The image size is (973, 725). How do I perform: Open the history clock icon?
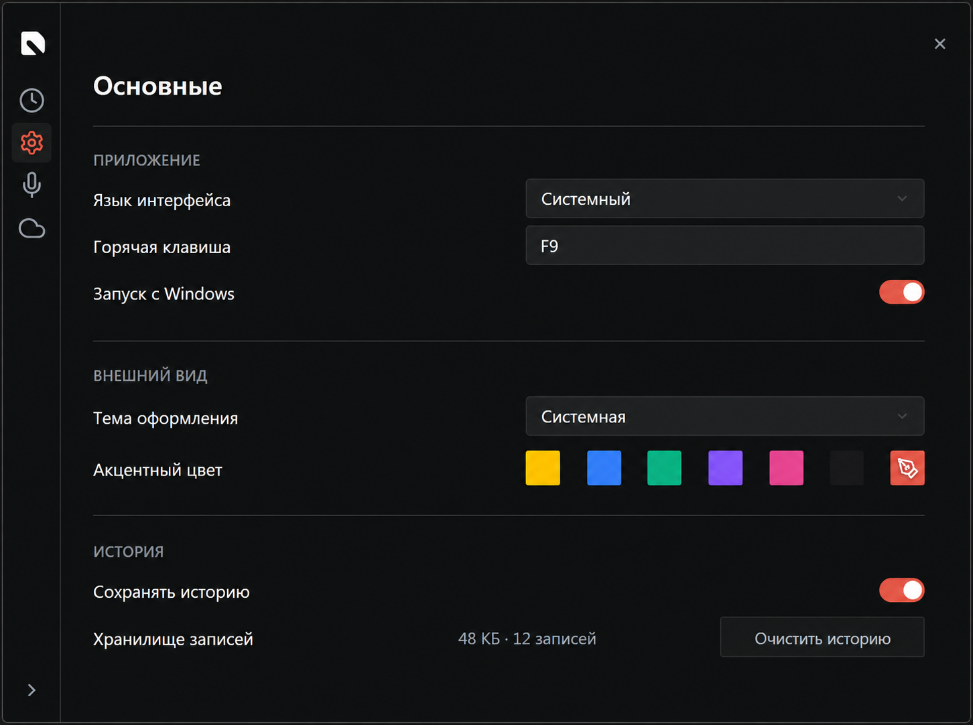31,100
